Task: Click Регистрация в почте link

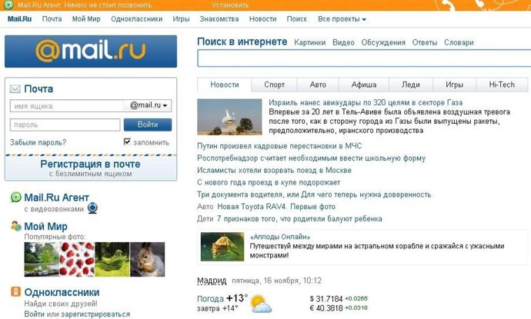Action: click(x=90, y=164)
